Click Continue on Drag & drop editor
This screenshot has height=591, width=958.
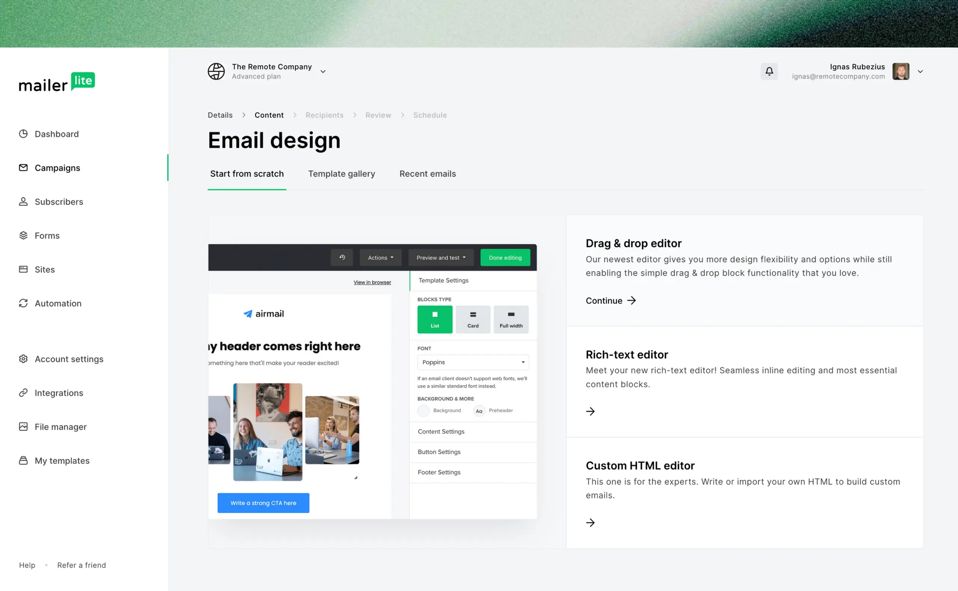(610, 300)
